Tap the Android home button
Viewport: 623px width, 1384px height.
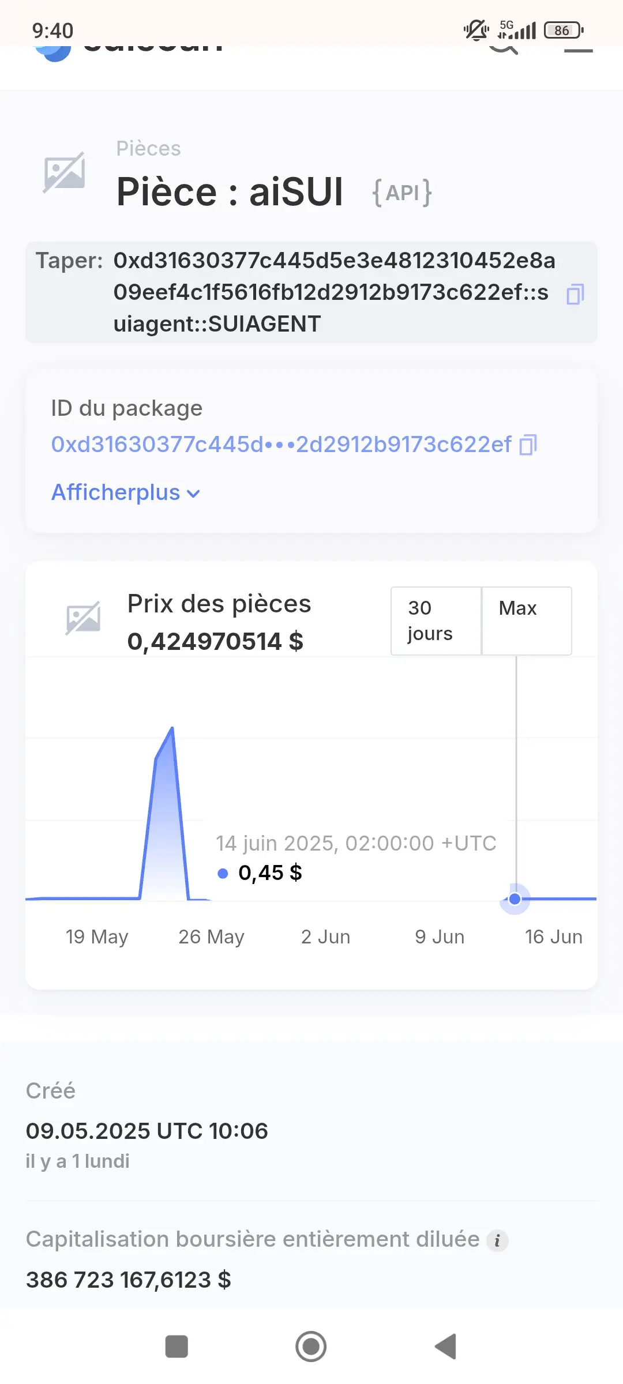[311, 1347]
